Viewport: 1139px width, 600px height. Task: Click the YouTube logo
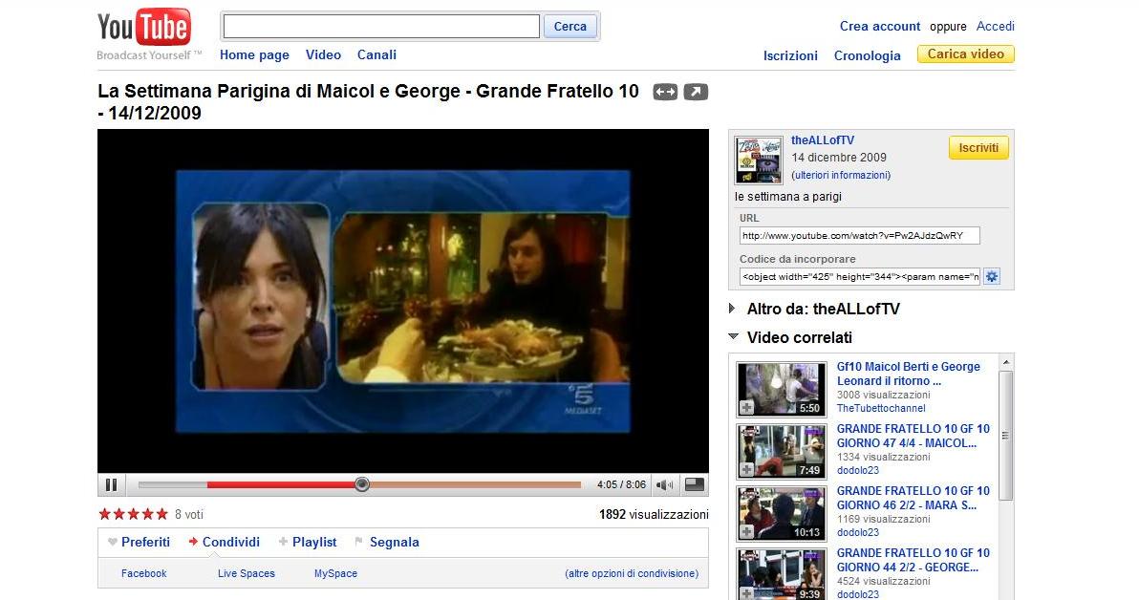pyautogui.click(x=144, y=29)
